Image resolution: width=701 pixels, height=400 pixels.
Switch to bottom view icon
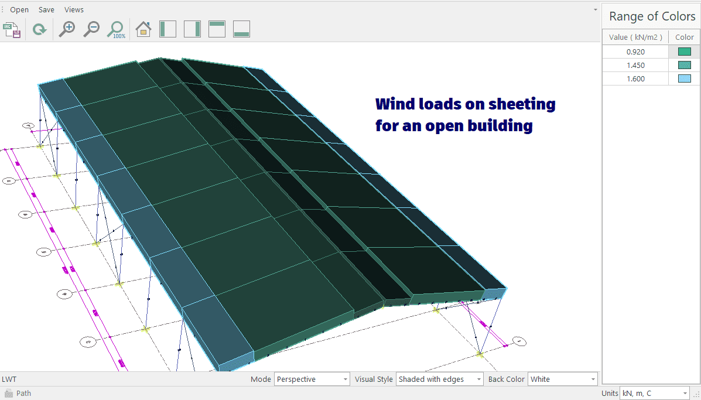pyautogui.click(x=242, y=29)
